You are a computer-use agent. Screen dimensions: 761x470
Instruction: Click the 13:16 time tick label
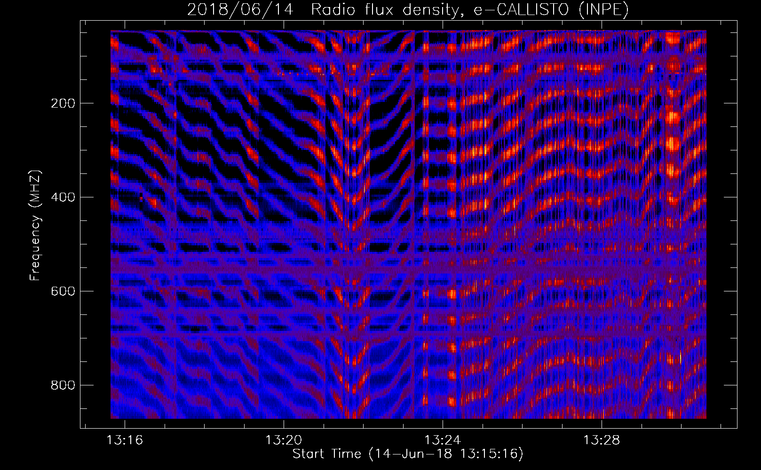125,440
